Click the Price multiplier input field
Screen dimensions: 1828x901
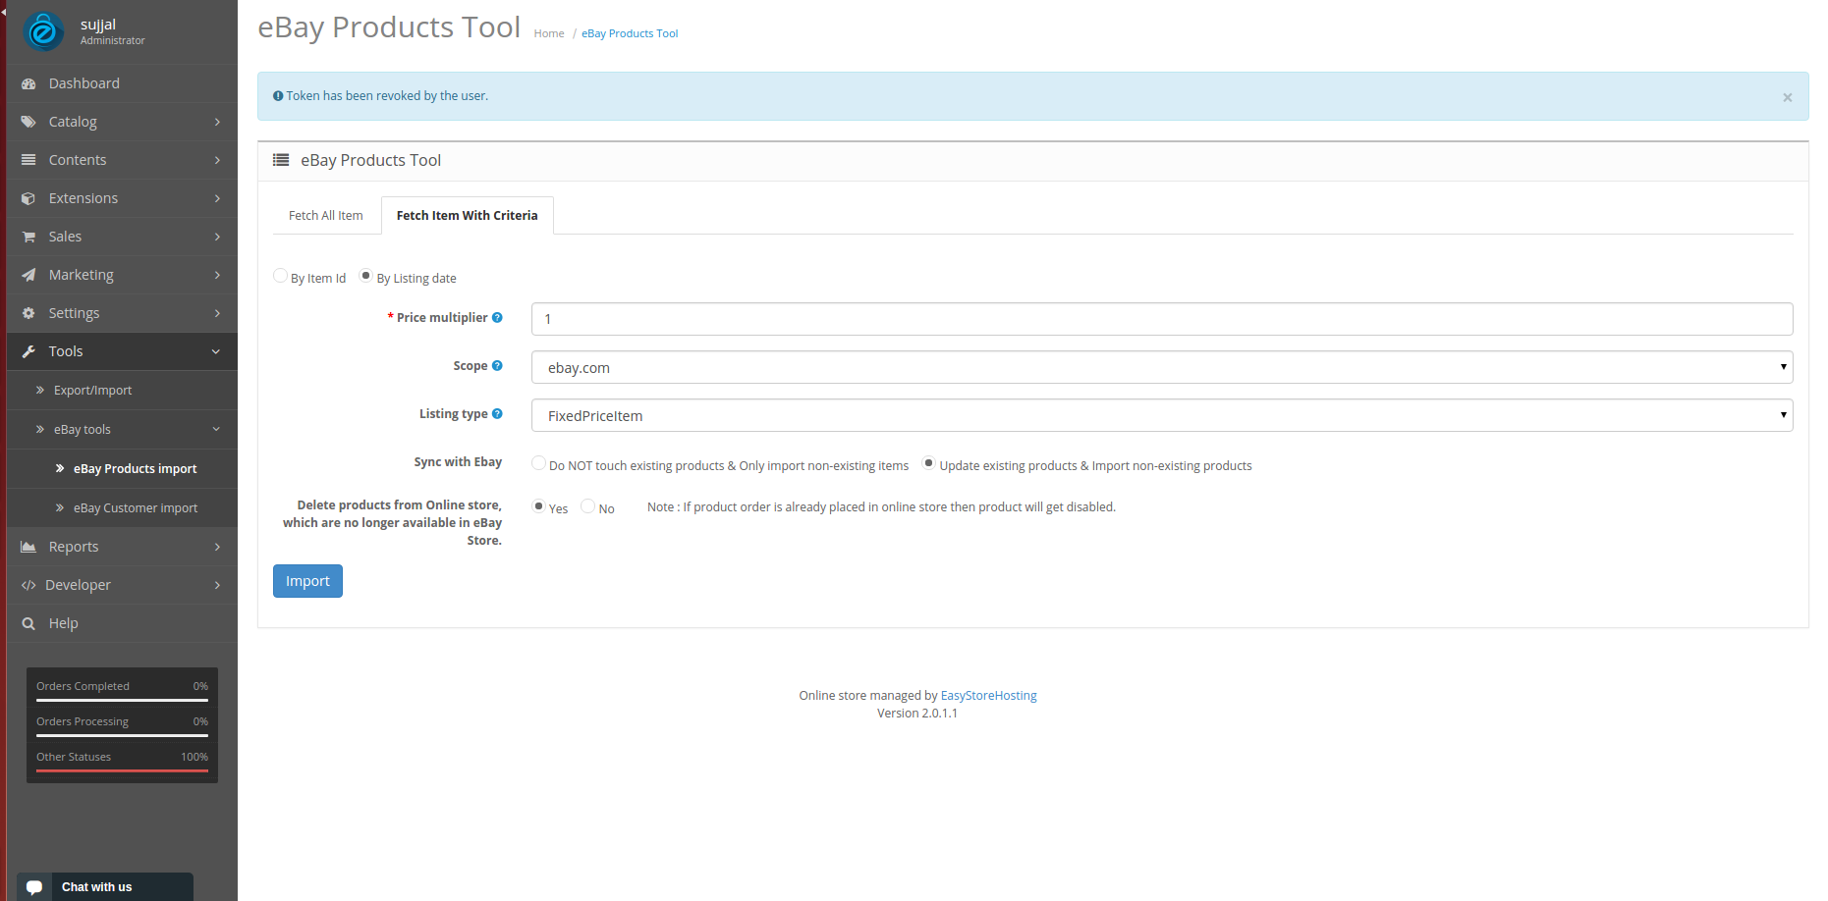coord(1162,319)
